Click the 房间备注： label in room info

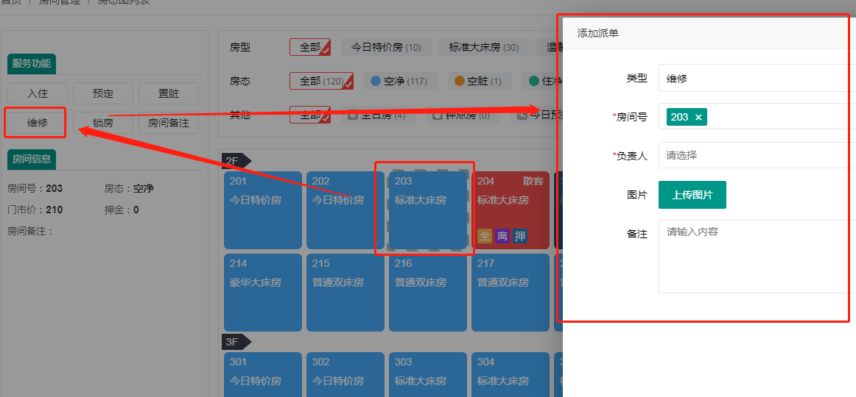pyautogui.click(x=30, y=231)
